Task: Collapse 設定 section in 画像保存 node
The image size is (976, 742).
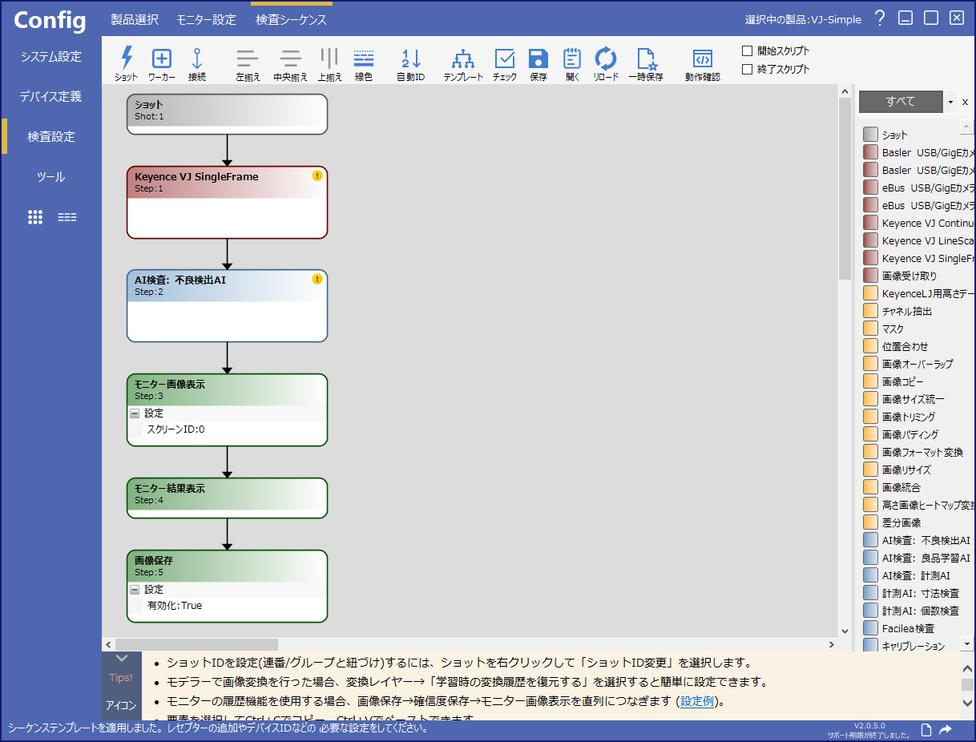Action: tap(135, 590)
